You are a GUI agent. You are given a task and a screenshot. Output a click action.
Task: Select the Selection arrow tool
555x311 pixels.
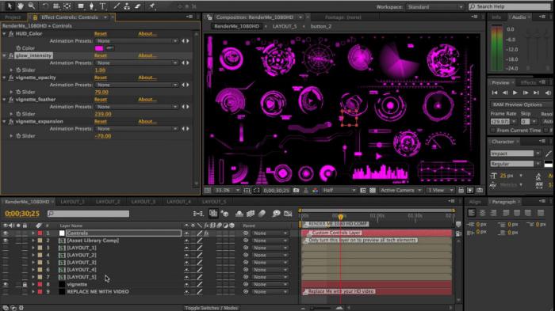10,6
